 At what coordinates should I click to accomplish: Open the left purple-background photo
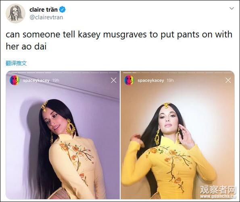(63, 135)
